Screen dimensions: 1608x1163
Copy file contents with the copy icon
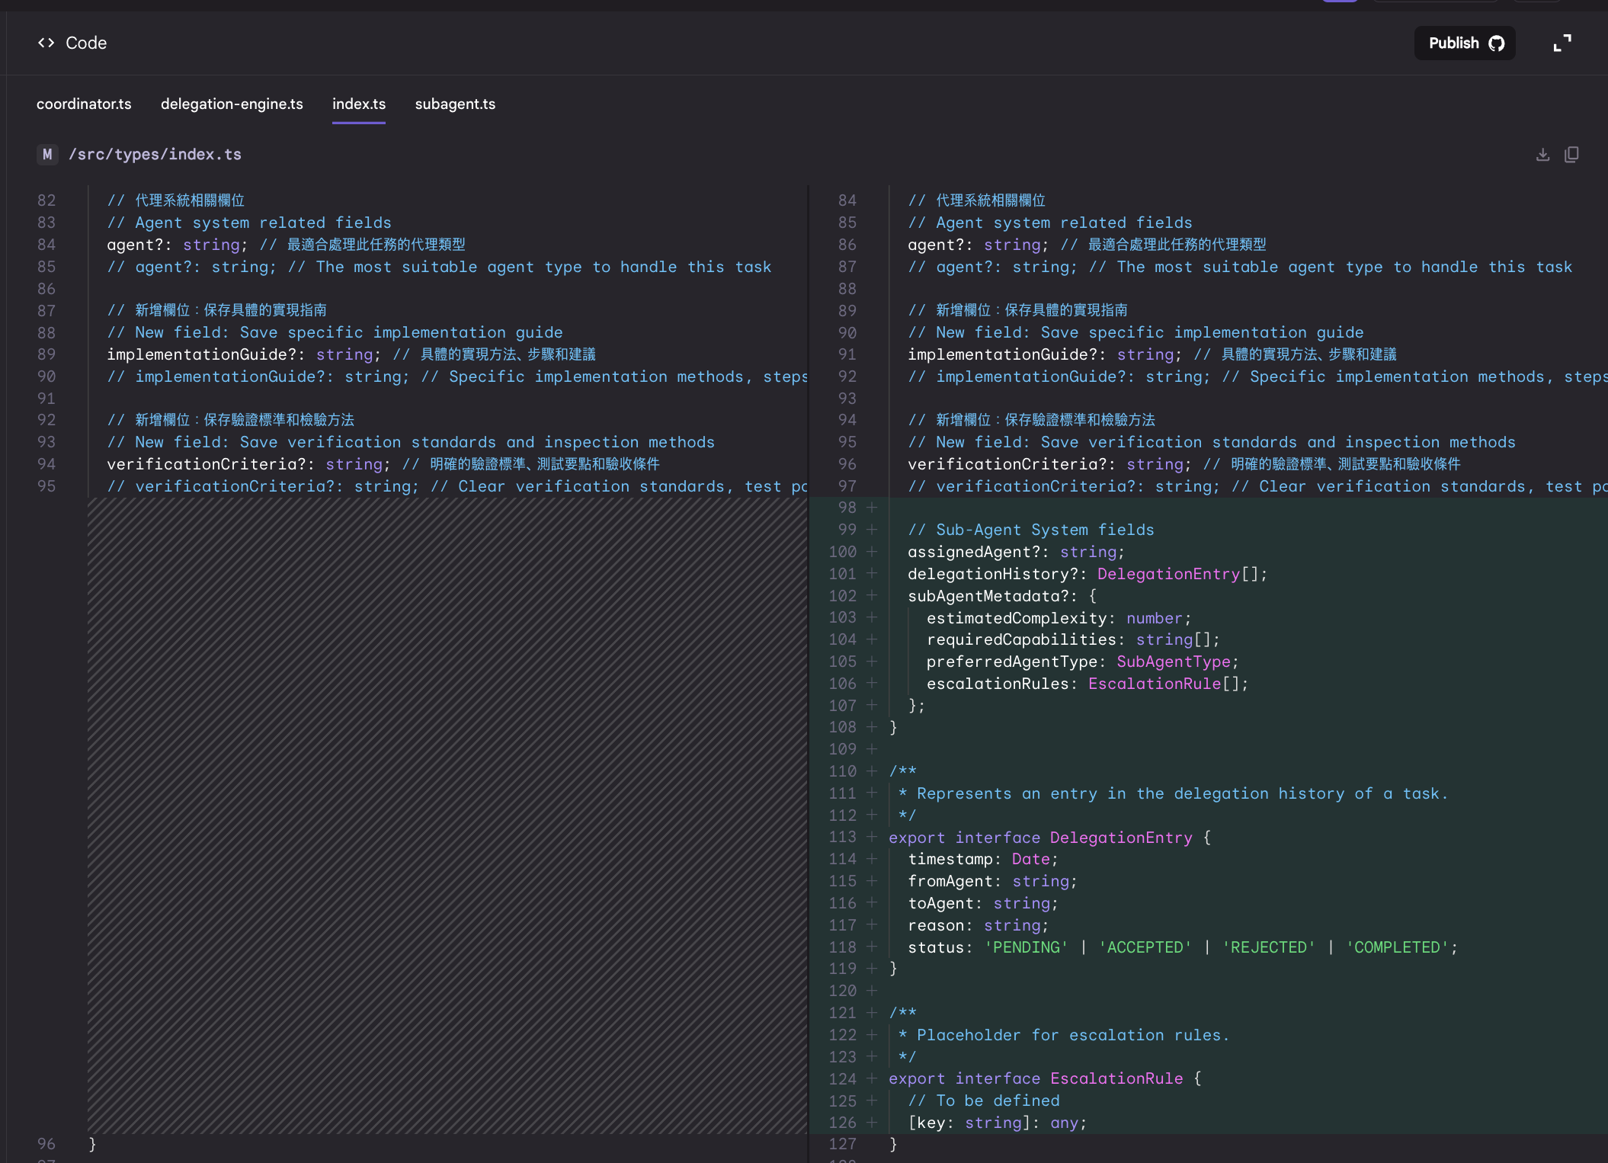coord(1571,155)
